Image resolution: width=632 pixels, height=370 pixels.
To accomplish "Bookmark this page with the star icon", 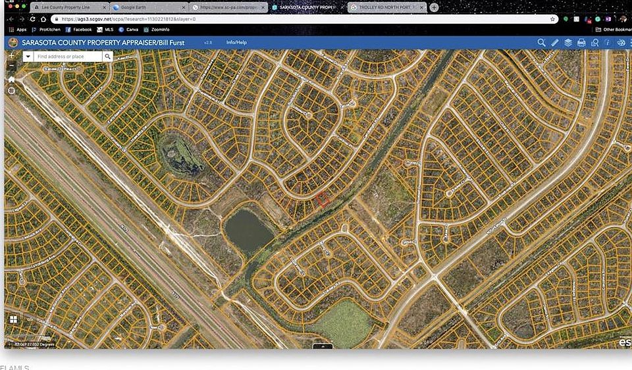I will click(552, 19).
